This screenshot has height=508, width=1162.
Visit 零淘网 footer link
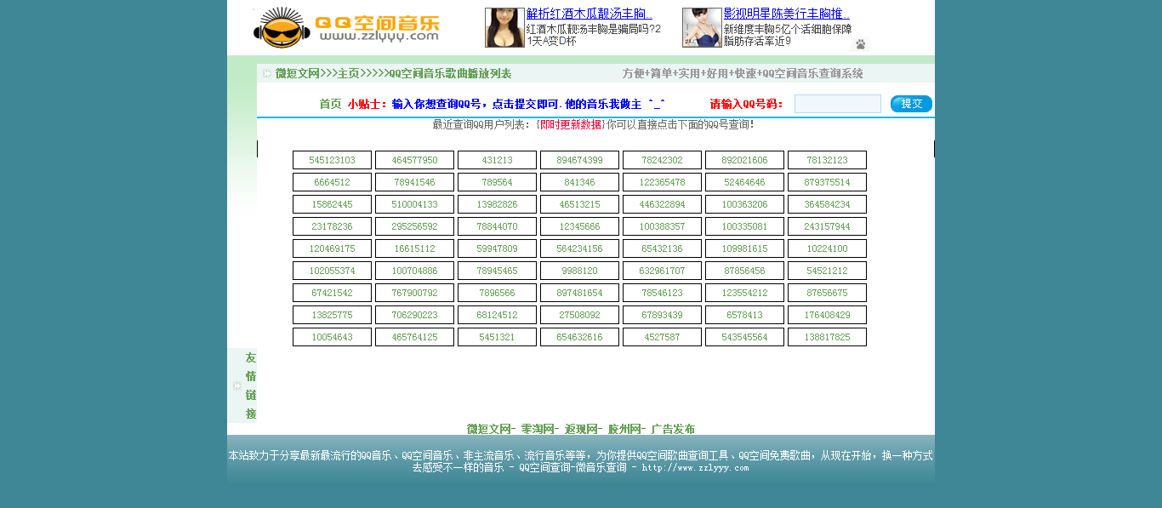pos(538,429)
